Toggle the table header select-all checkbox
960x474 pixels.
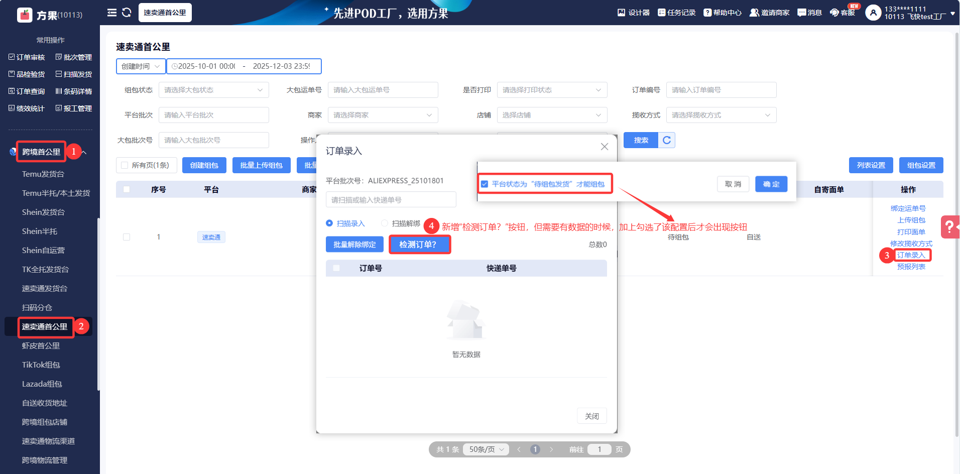click(127, 189)
